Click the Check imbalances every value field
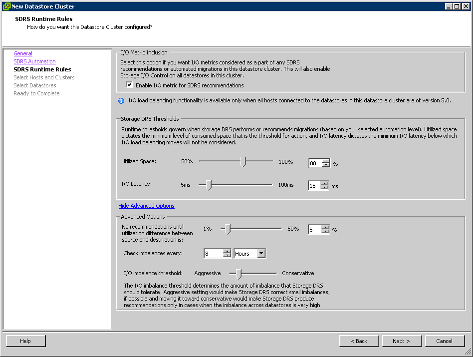The height and width of the screenshot is (357, 473). [214, 254]
